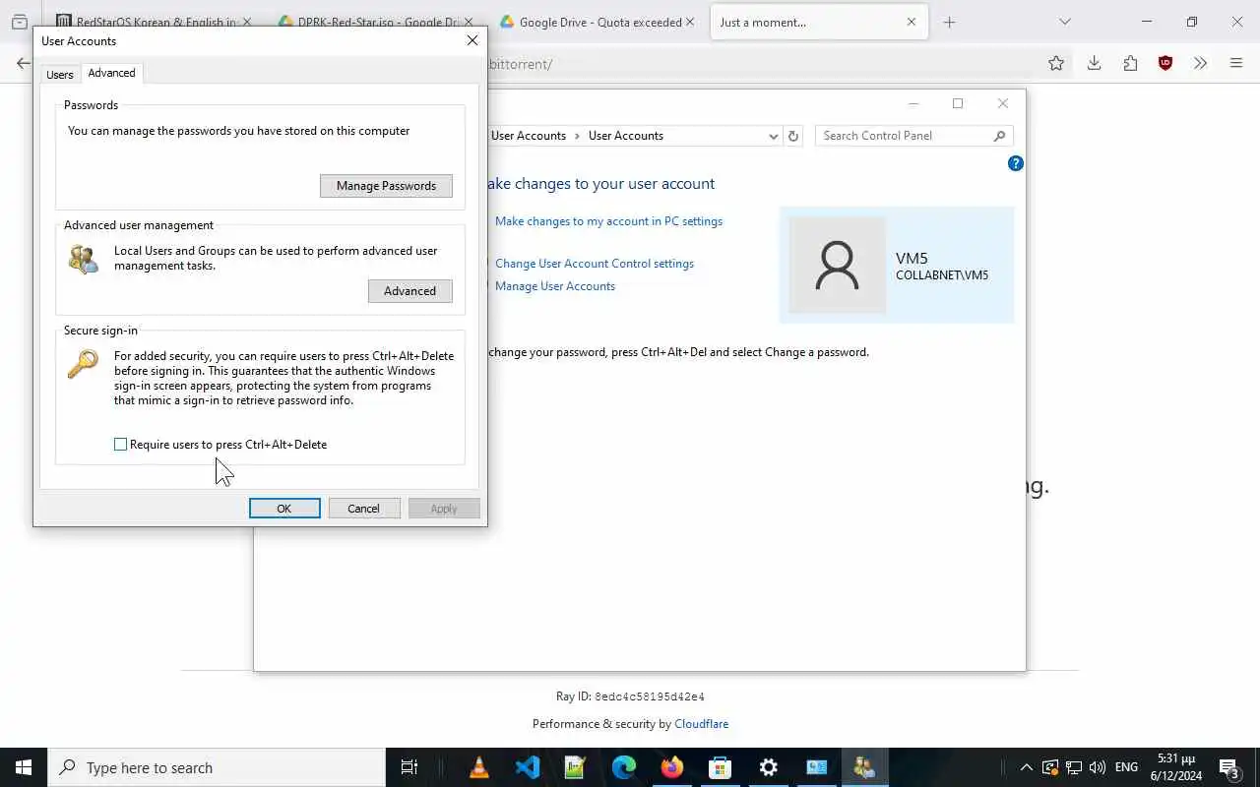
Task: Select the Just a moment browser tab
Action: coord(819,22)
